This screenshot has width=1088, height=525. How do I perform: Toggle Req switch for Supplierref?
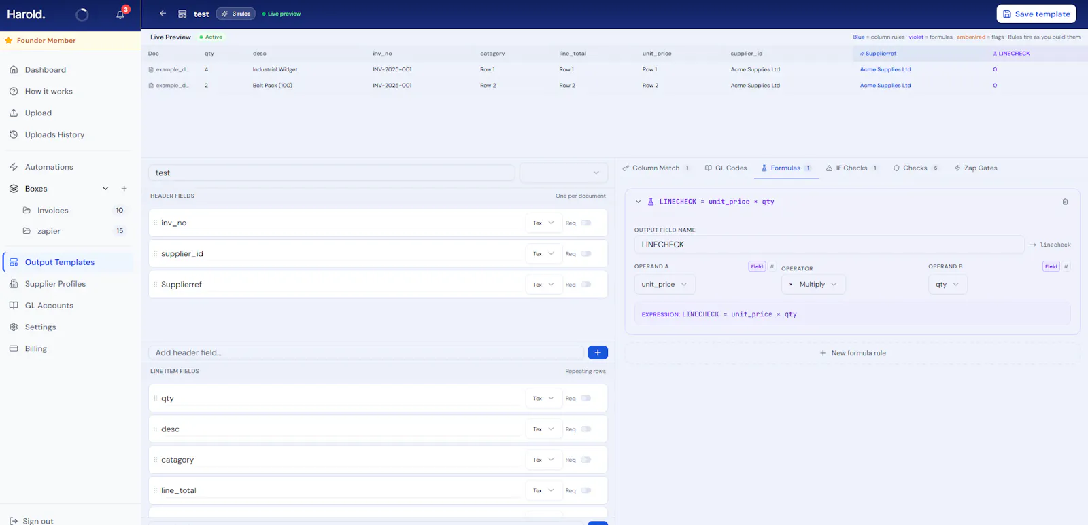pos(586,285)
